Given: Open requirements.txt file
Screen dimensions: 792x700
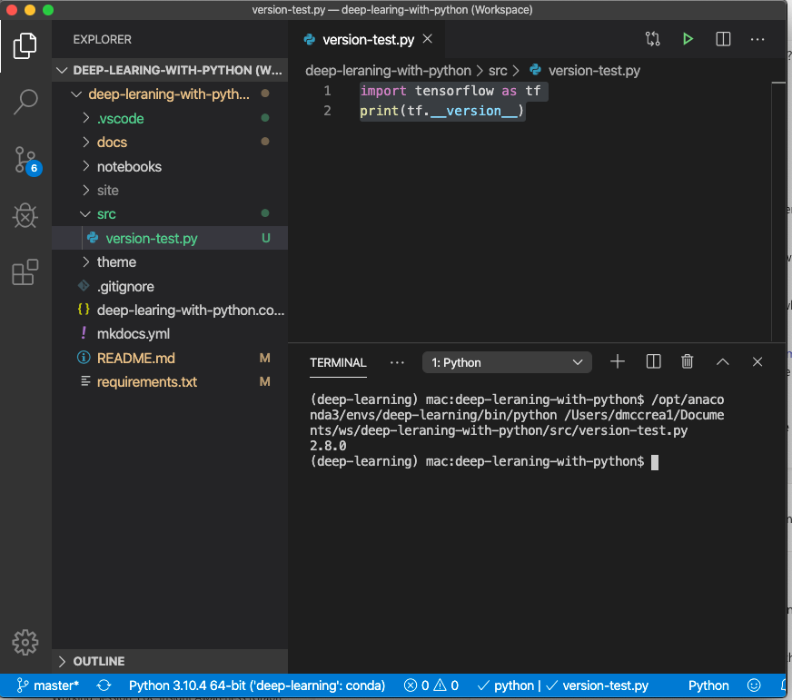Looking at the screenshot, I should pyautogui.click(x=170, y=381).
